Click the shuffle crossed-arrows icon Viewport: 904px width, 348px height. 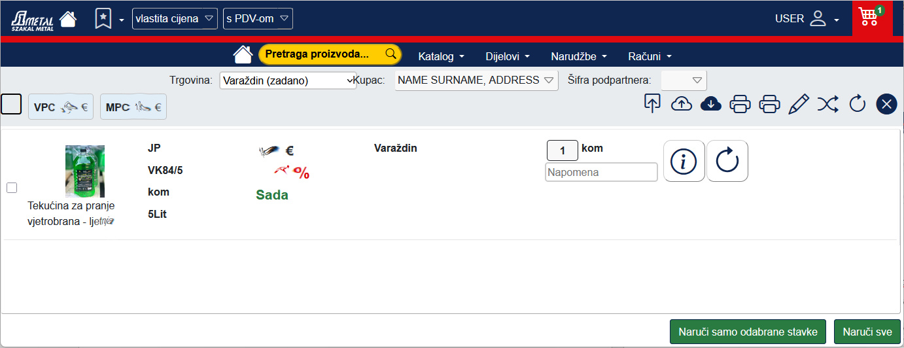[x=827, y=104]
